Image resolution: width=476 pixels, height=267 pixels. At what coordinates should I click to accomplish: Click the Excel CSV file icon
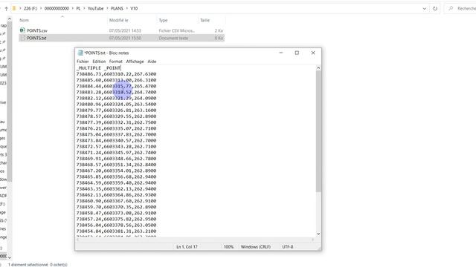coord(22,30)
